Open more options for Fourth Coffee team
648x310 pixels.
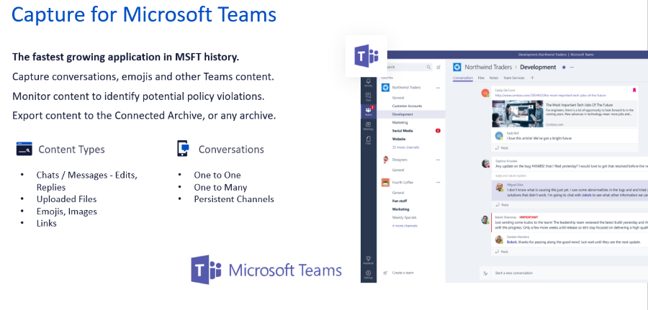[438, 182]
